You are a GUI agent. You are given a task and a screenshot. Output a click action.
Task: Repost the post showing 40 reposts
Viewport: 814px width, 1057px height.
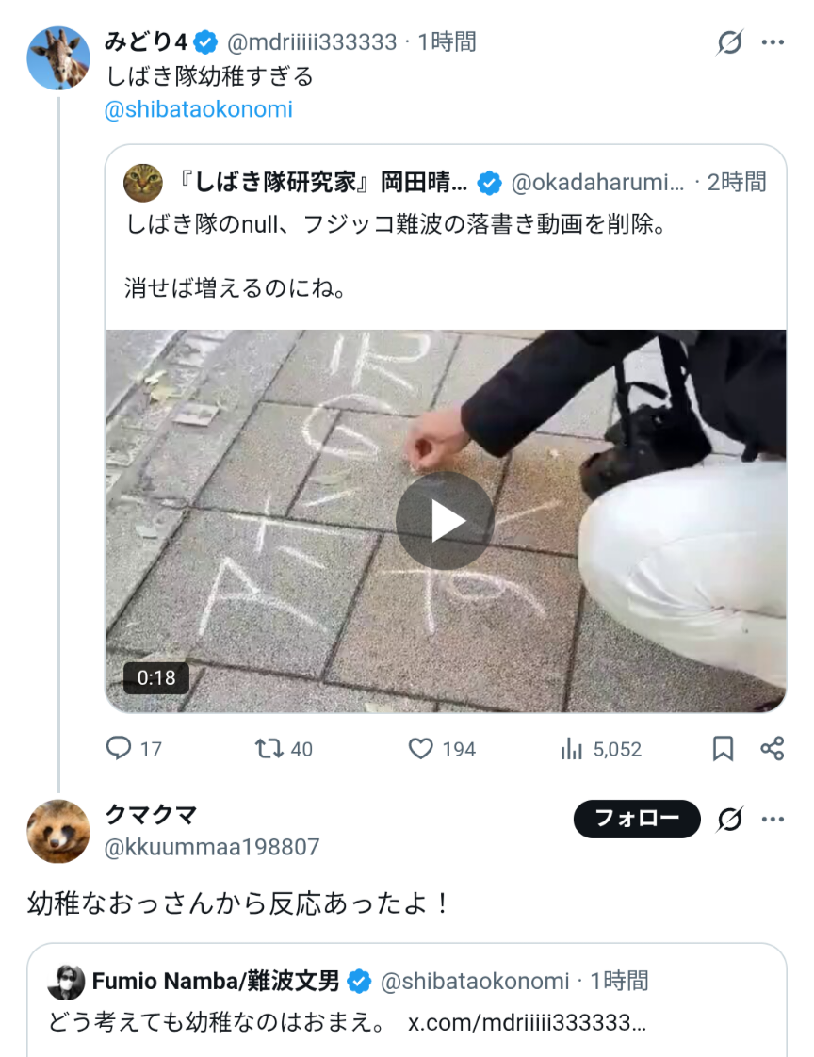pos(284,748)
